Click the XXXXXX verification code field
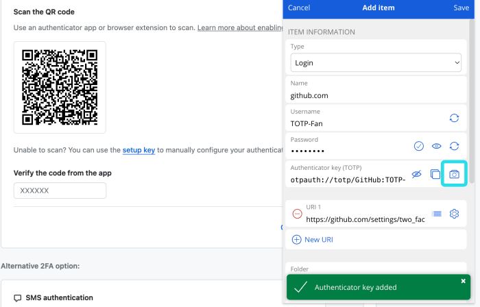Screen dimensions: 480x307 [x=60, y=190]
